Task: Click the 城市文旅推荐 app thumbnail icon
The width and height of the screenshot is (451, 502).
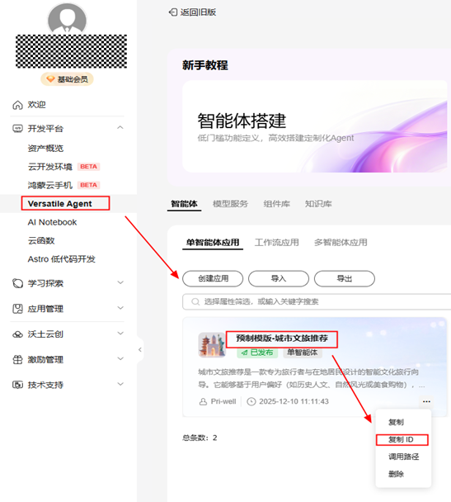Action: (x=212, y=345)
